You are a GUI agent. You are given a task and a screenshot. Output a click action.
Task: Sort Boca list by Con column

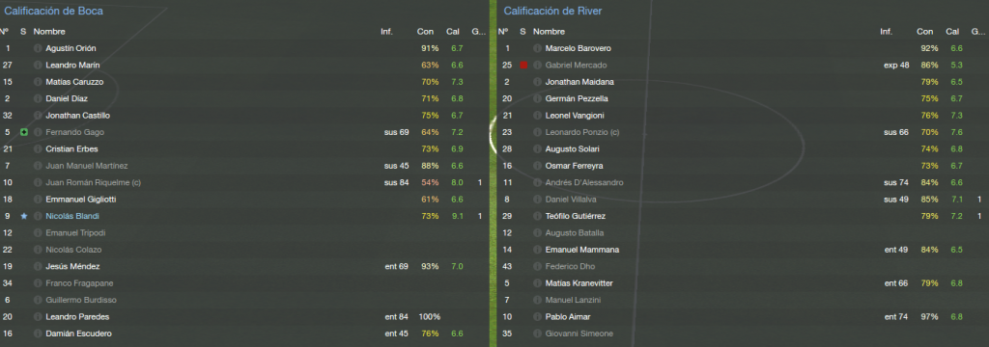point(425,32)
